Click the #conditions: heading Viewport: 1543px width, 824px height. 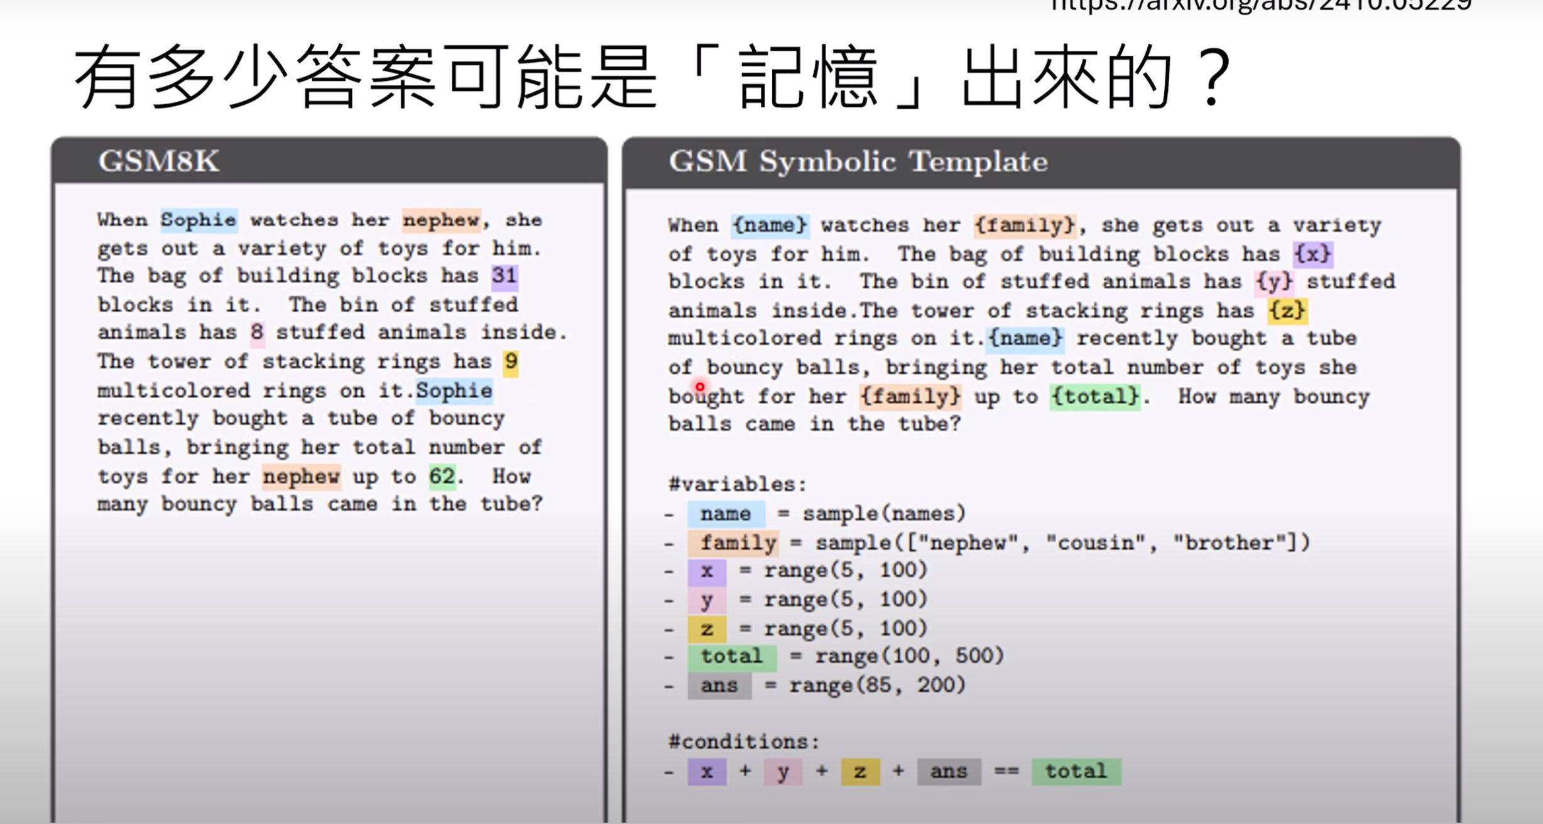coord(744,742)
